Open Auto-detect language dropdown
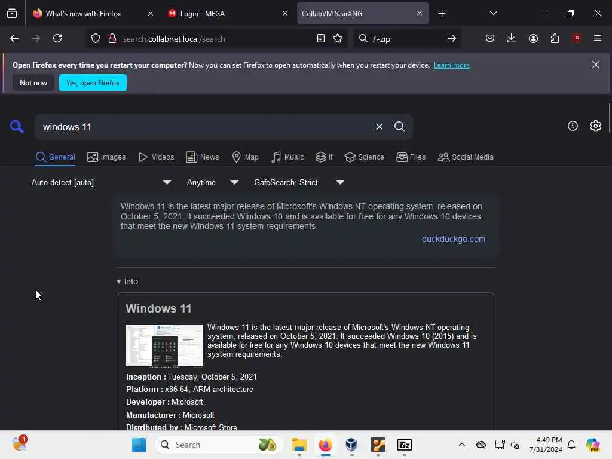612x459 pixels. [x=102, y=183]
